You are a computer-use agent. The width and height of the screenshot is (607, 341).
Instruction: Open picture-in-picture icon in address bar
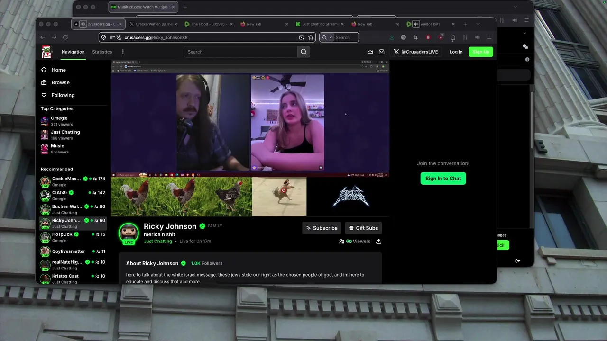(x=302, y=37)
